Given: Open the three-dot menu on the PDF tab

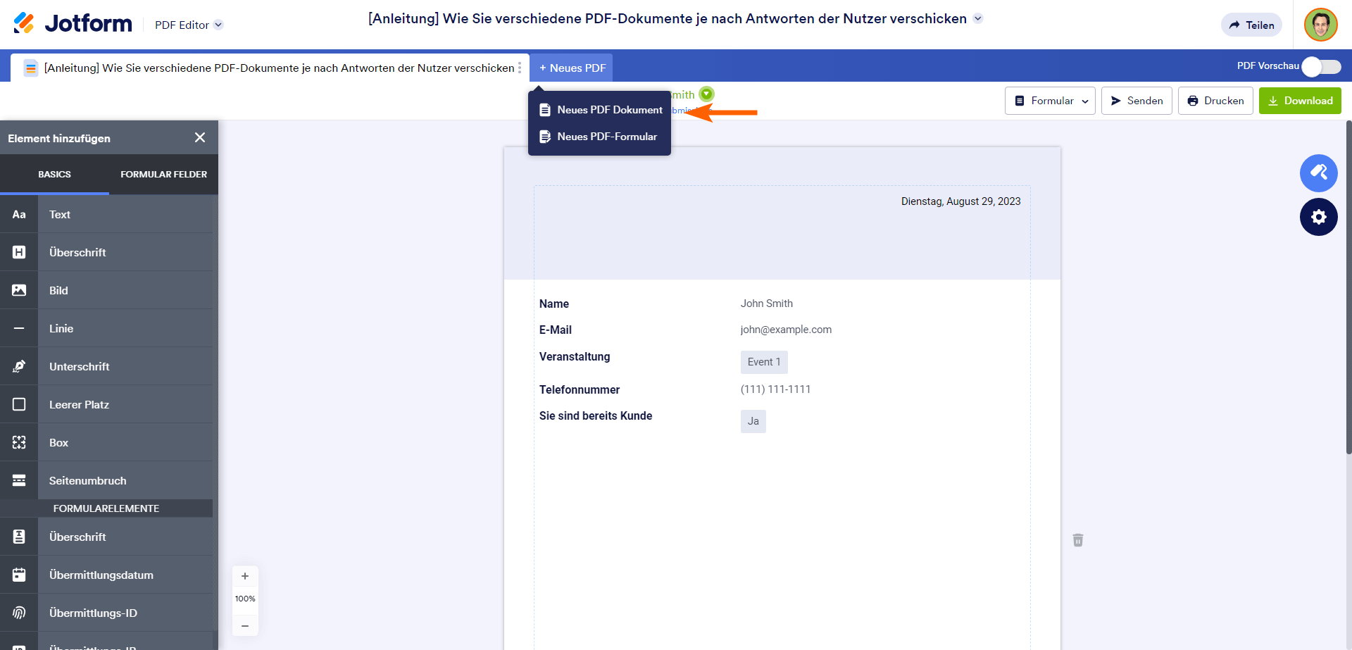Looking at the screenshot, I should click(520, 68).
